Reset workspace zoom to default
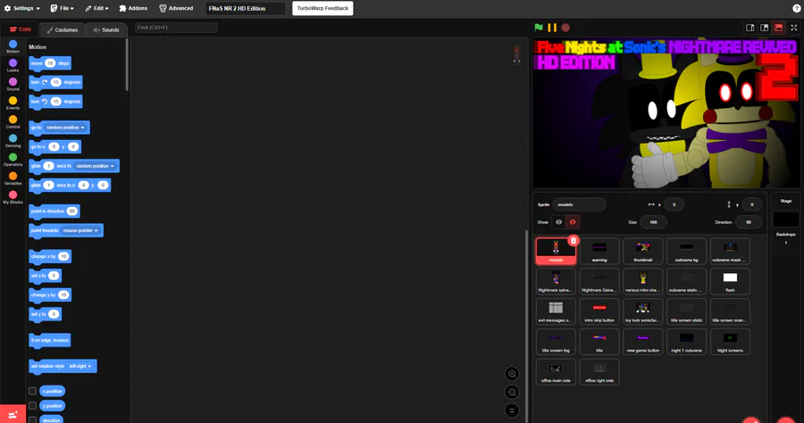 512,411
